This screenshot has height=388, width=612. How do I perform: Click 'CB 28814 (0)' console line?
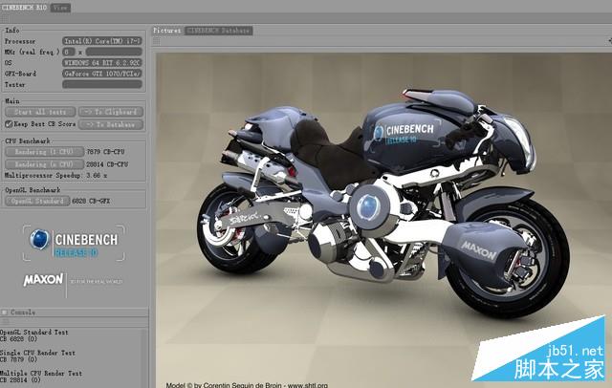[20, 379]
